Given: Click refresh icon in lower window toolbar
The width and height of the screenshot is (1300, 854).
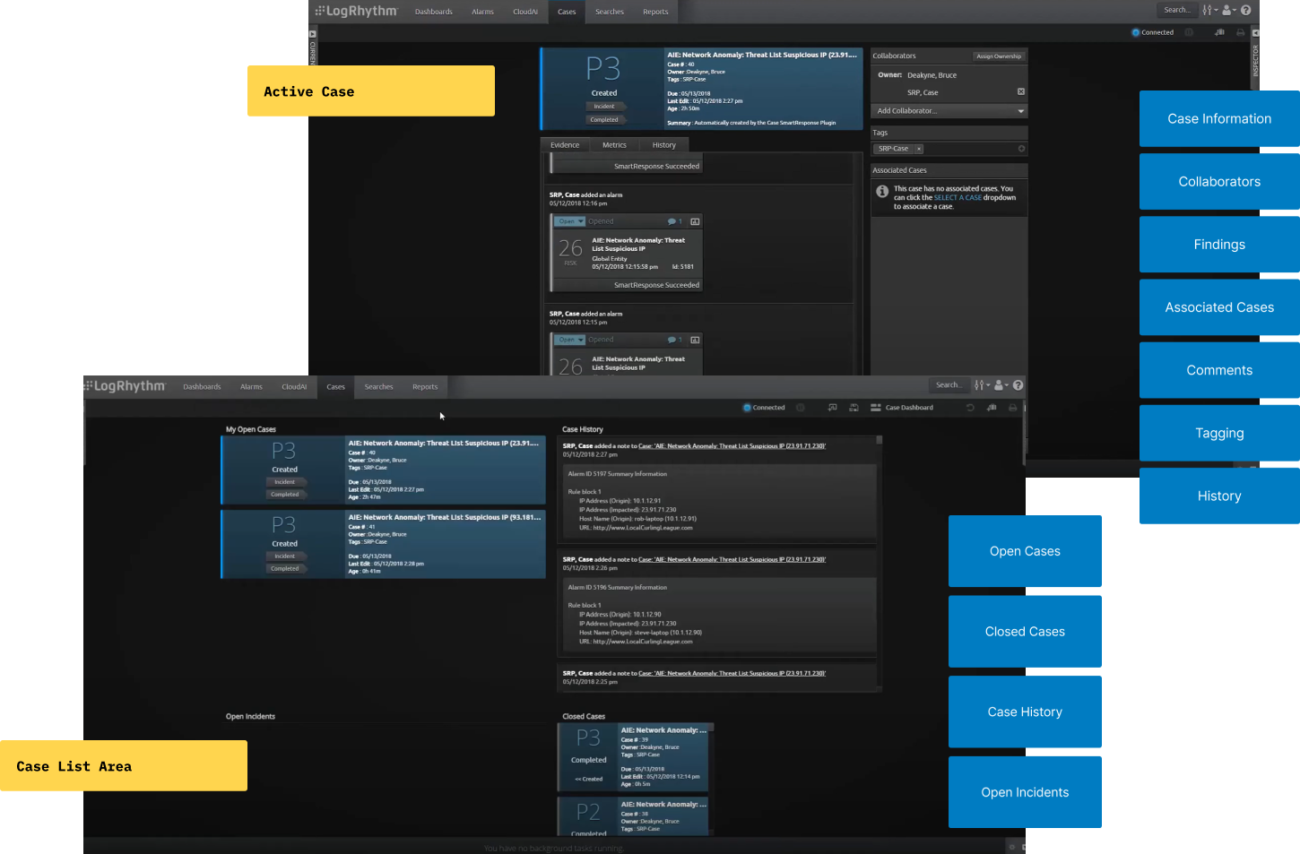Looking at the screenshot, I should pos(970,408).
